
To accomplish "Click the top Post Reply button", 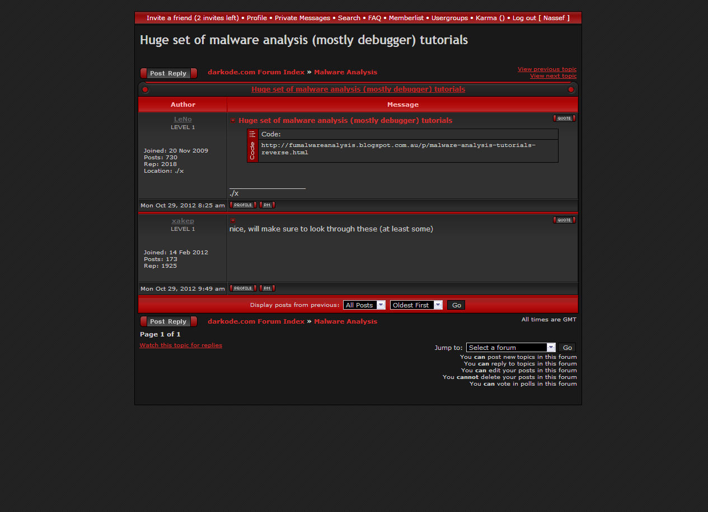I will click(x=168, y=73).
